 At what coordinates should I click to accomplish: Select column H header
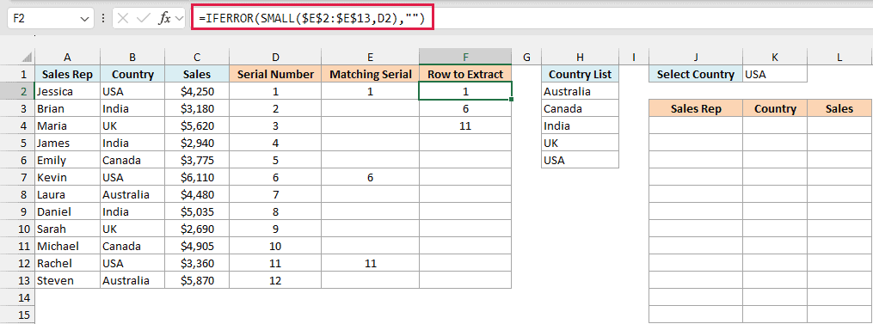click(x=580, y=57)
